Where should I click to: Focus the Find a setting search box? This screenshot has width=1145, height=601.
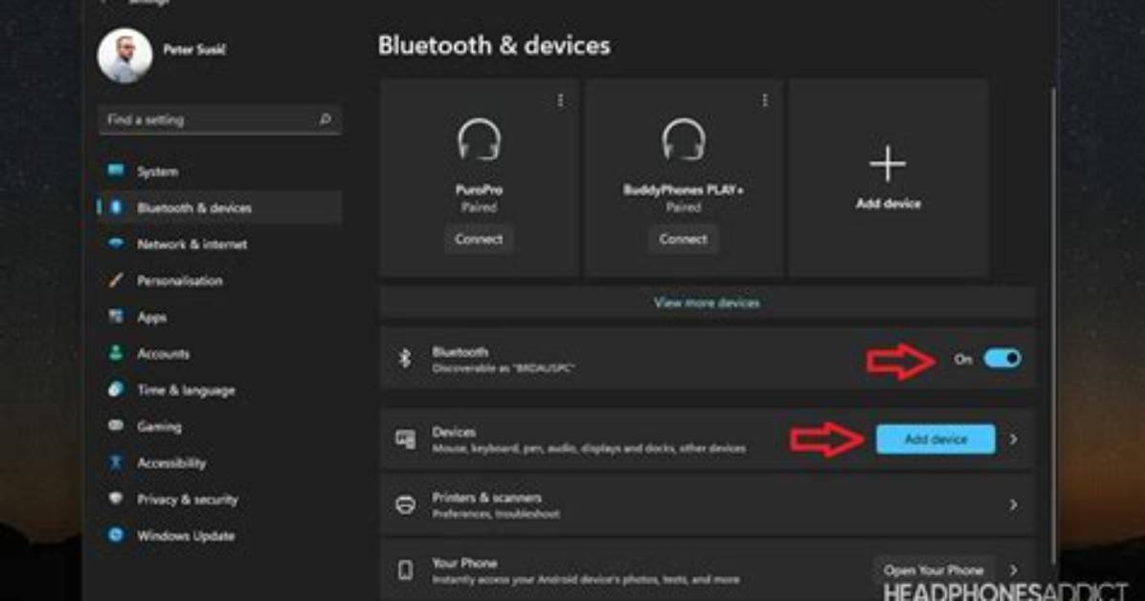pos(219,120)
